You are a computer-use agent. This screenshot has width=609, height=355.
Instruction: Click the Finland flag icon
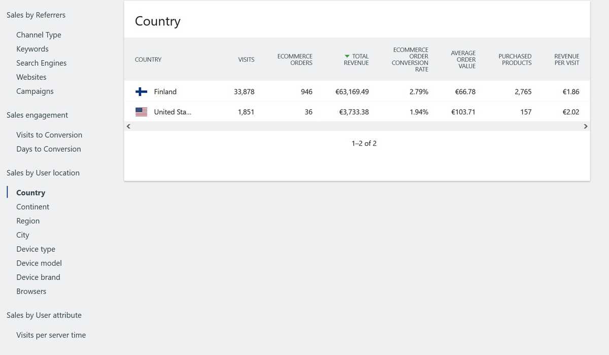click(x=141, y=92)
